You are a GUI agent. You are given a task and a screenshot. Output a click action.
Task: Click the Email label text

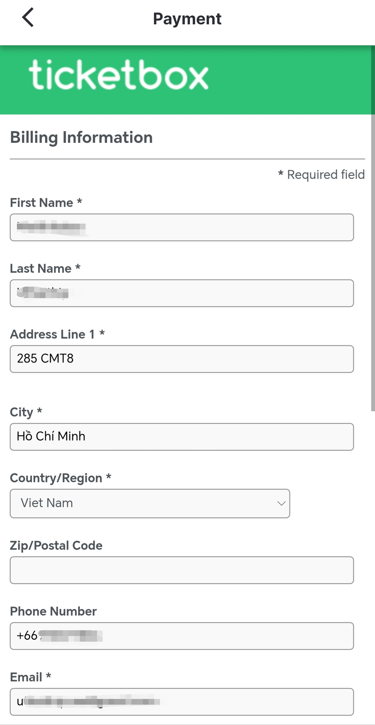point(26,677)
